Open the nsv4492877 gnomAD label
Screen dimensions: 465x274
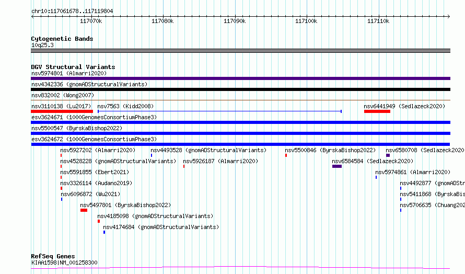[x=432, y=183]
